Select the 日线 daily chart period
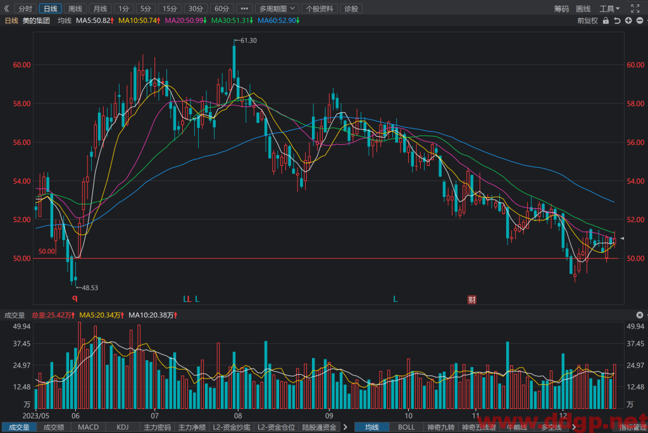 (51, 9)
